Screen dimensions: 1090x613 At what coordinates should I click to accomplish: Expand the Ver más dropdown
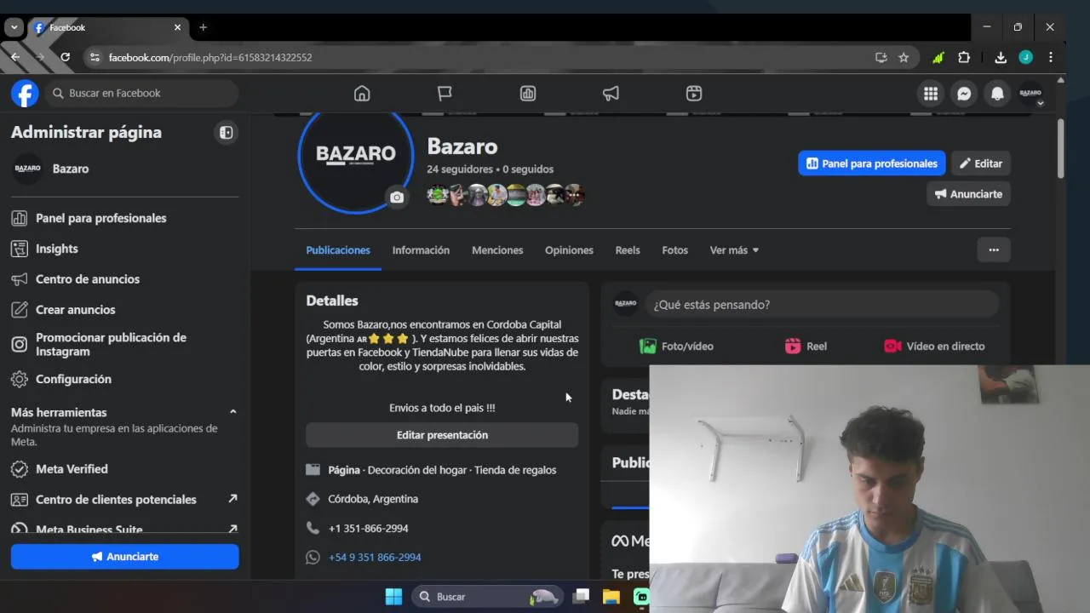click(734, 250)
